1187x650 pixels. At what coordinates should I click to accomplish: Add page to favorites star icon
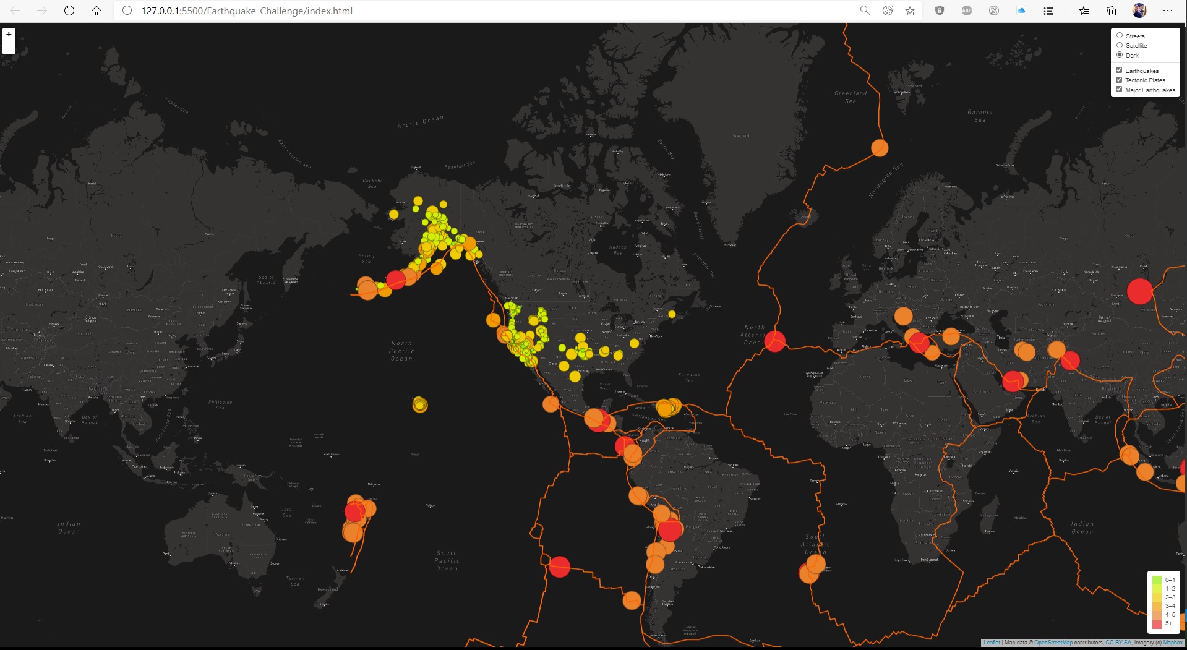(910, 11)
